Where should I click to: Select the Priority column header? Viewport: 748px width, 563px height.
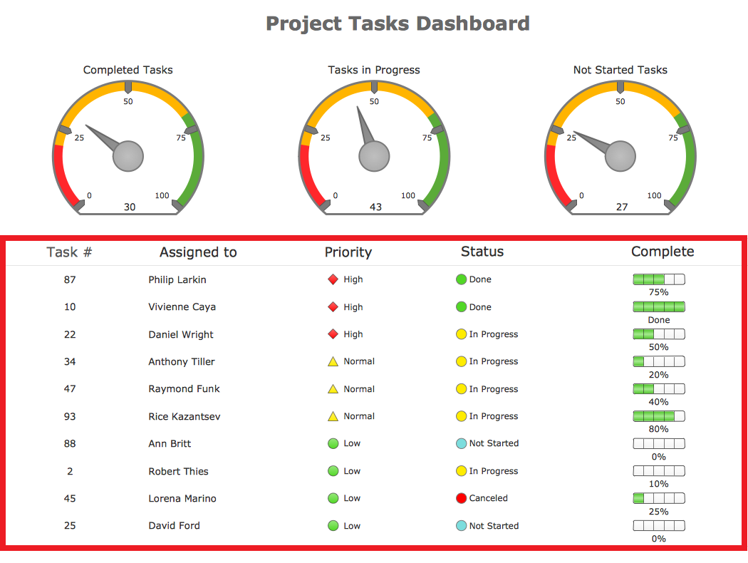click(348, 252)
